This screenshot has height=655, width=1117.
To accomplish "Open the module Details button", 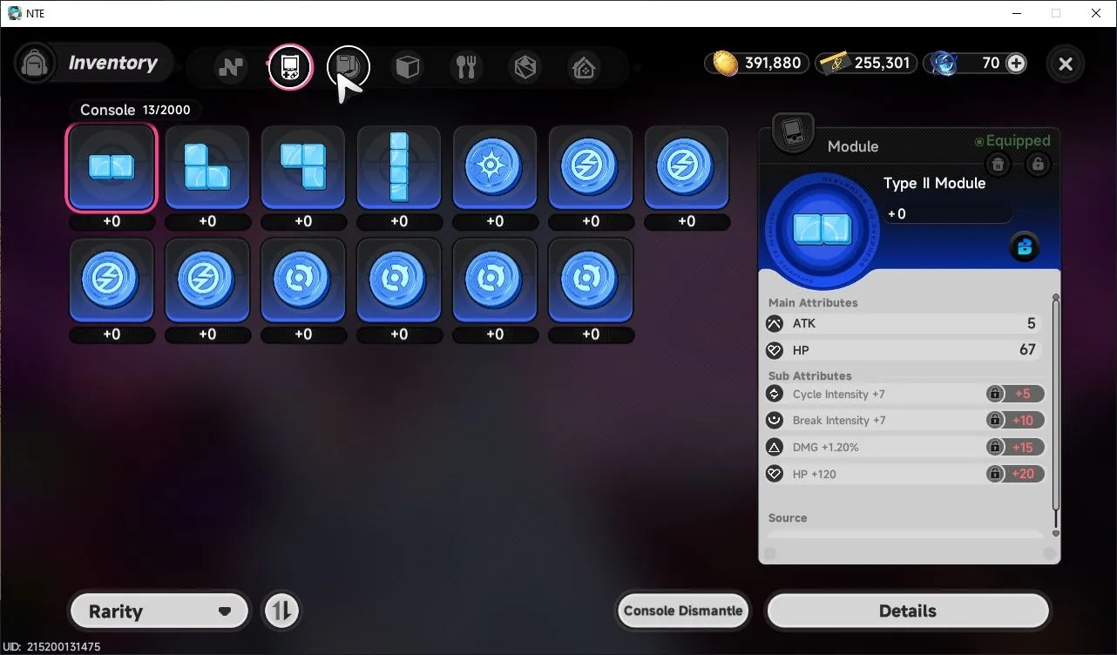I will (907, 611).
